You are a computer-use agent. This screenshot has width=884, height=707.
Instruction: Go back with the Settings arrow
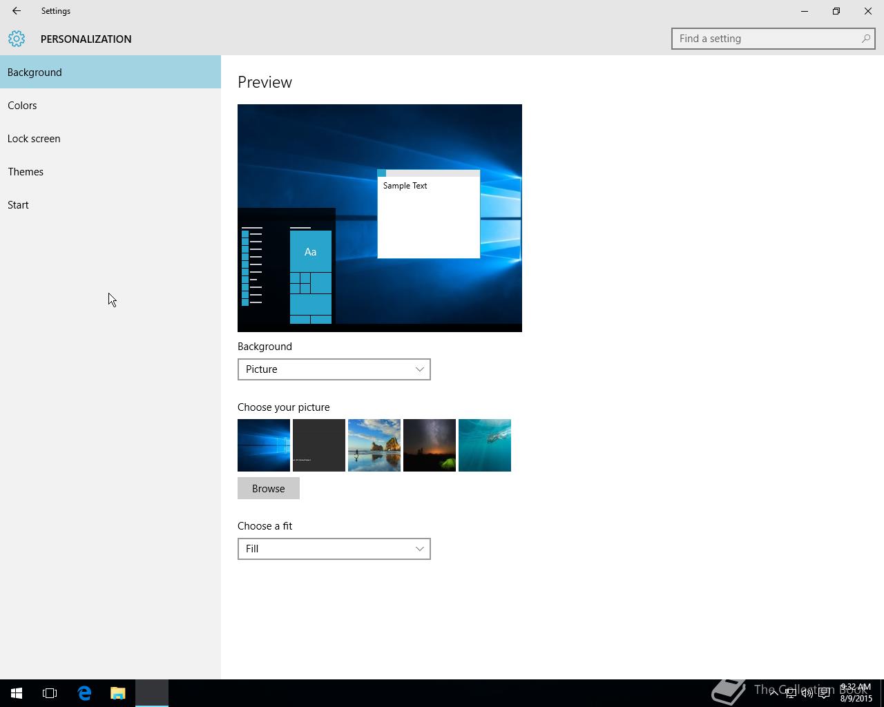point(16,11)
